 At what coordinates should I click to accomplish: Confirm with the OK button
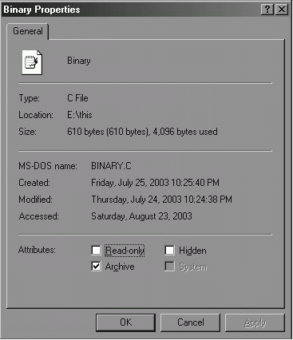pos(125,322)
